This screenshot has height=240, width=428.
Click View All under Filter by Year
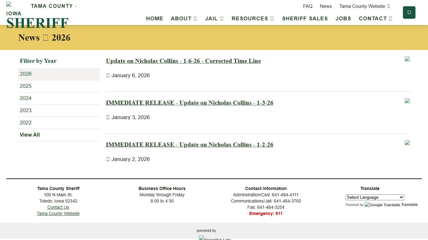click(29, 135)
